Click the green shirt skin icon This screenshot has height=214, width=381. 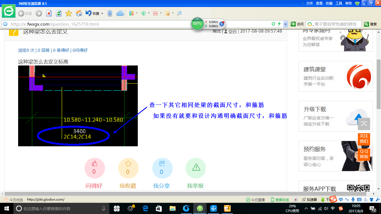(x=357, y=3)
